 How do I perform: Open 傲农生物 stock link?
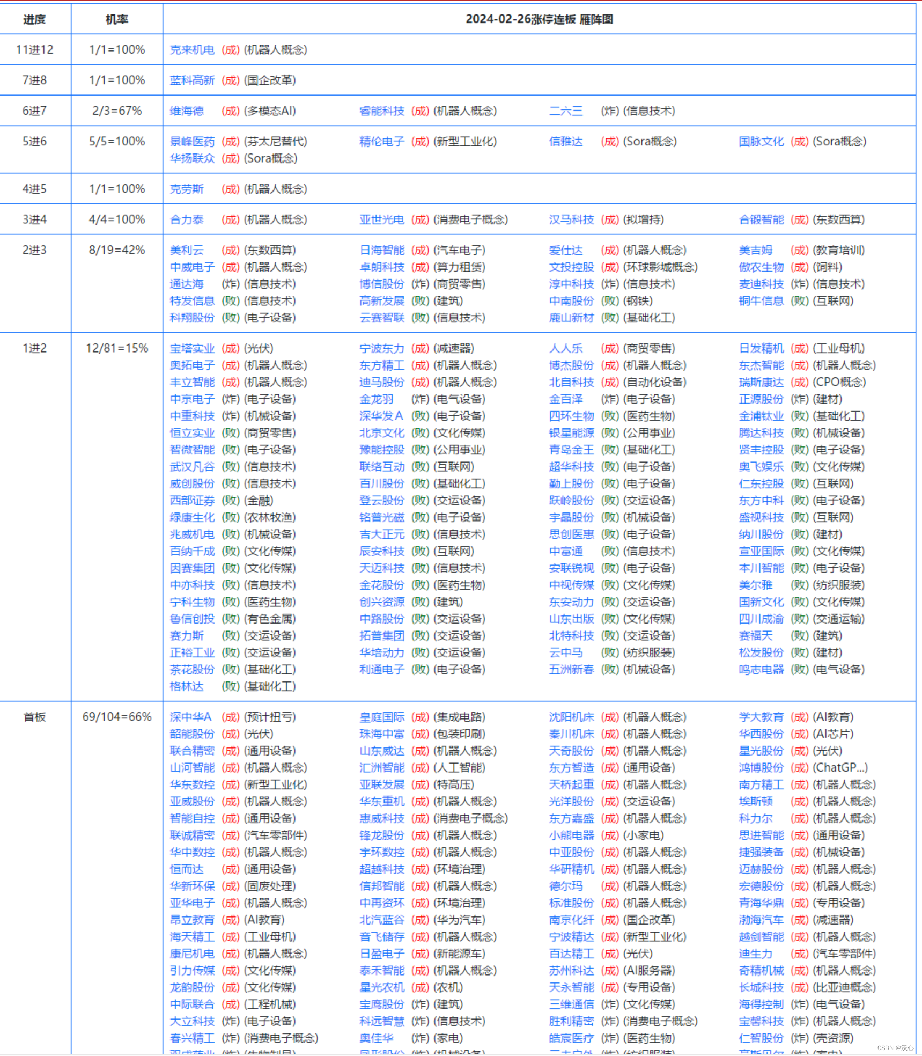[x=761, y=267]
